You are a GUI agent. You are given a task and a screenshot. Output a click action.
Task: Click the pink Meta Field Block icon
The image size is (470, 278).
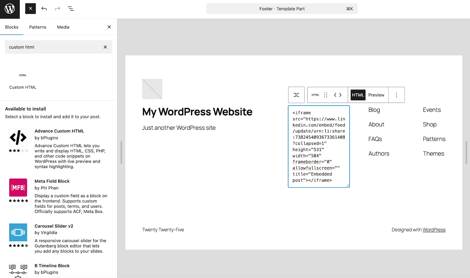coord(18,187)
